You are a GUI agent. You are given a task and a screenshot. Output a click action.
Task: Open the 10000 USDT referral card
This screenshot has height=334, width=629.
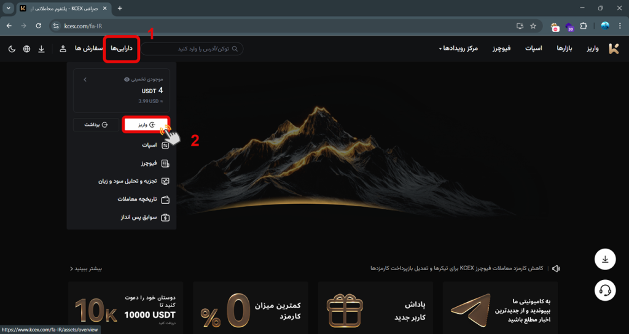(x=125, y=308)
